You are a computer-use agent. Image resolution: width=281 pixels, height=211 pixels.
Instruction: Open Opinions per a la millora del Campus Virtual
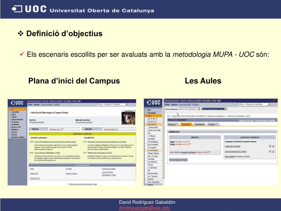[83, 184]
